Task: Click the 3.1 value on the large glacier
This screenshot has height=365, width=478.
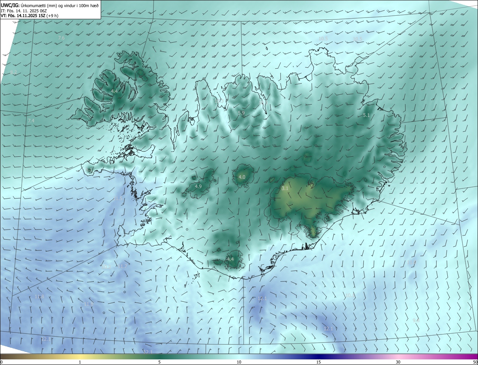Action: [x=285, y=188]
